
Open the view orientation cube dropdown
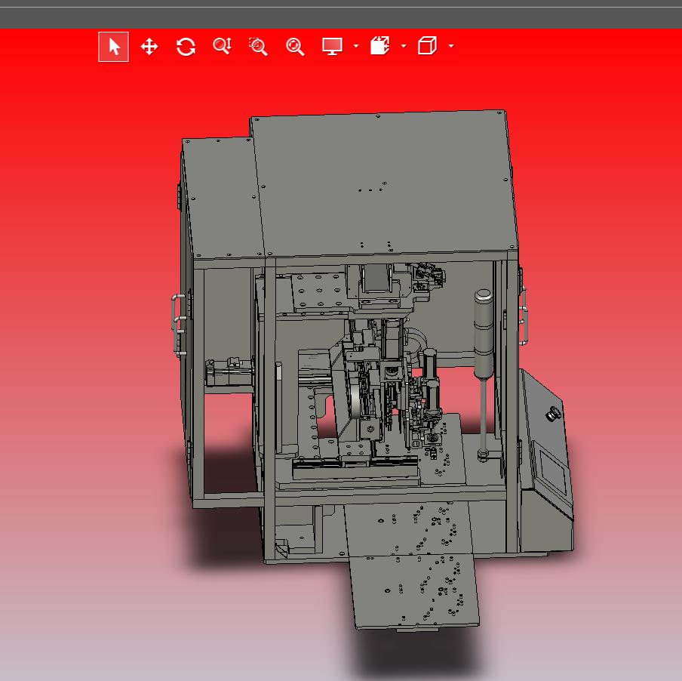click(x=451, y=46)
